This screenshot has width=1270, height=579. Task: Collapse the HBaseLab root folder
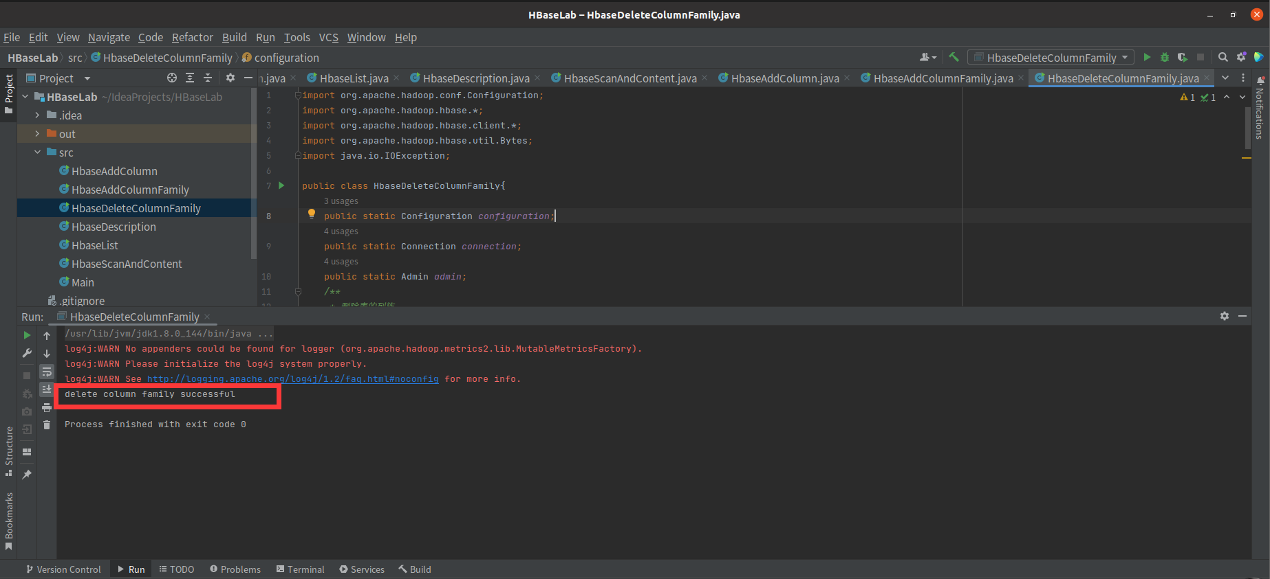pyautogui.click(x=25, y=97)
